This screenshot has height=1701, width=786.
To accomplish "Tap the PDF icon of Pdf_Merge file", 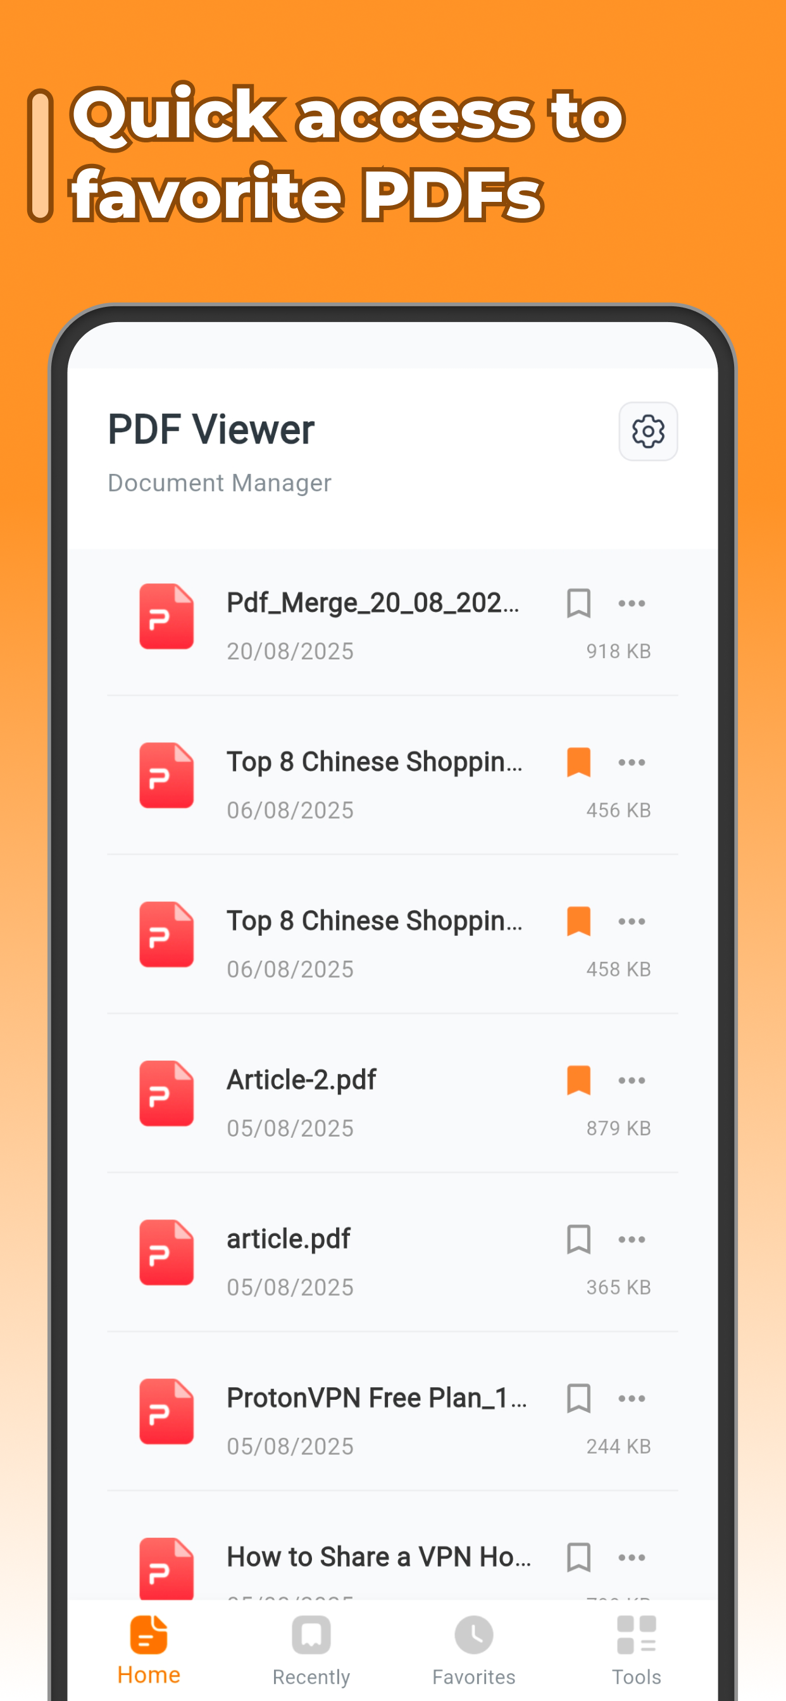I will (166, 616).
